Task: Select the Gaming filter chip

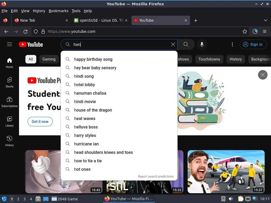Action: point(49,59)
